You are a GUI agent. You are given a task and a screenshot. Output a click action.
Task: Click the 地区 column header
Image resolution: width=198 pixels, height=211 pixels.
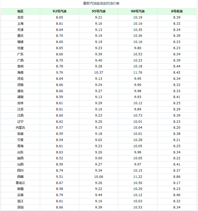20,11
